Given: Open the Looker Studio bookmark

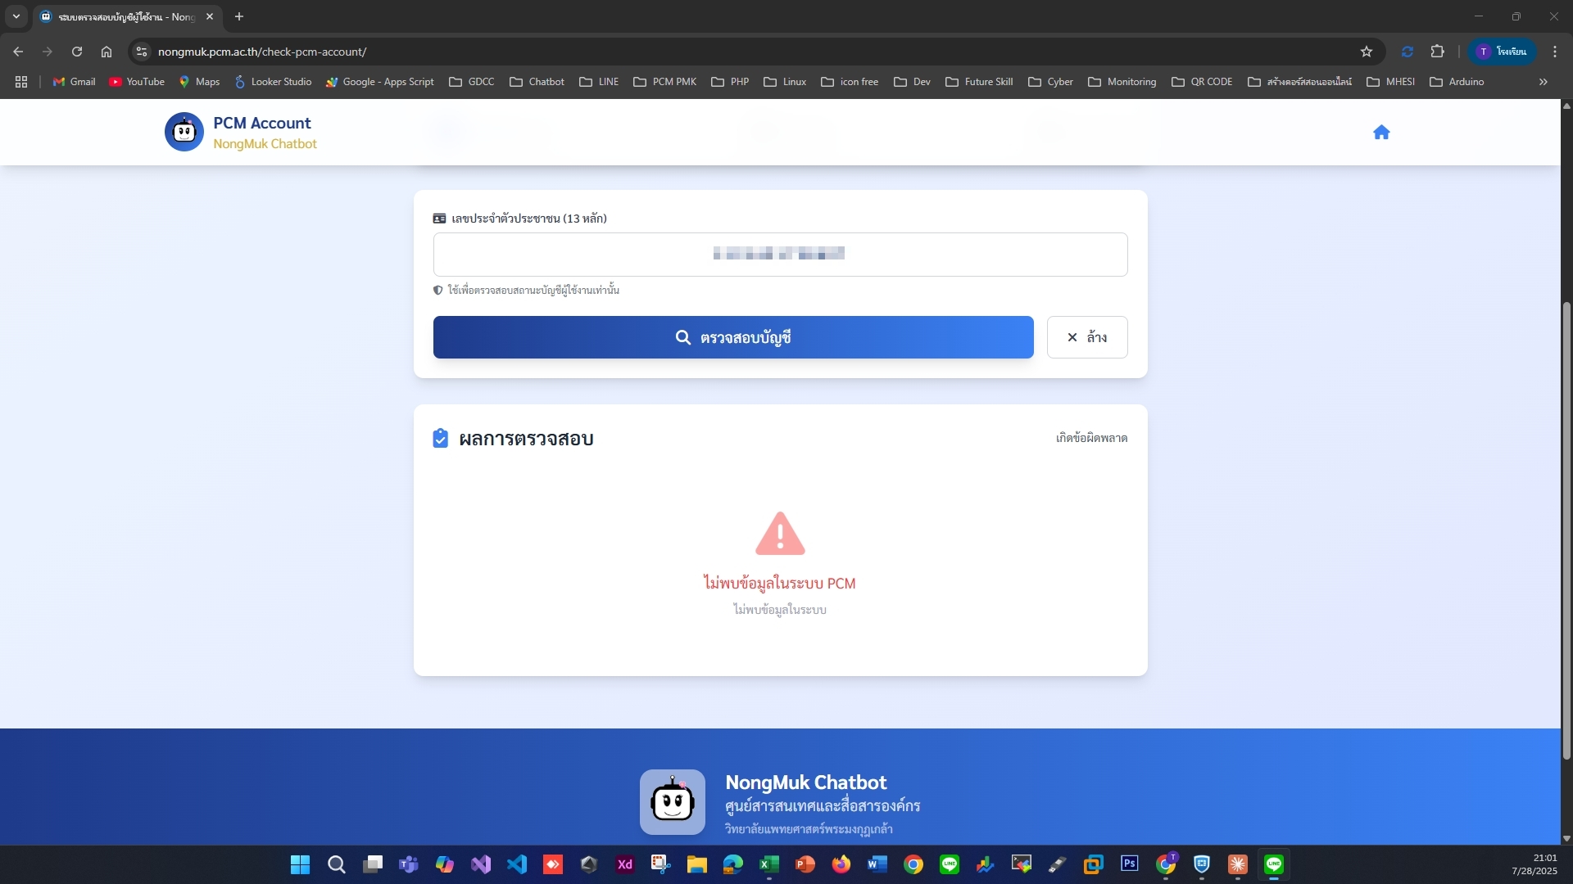Looking at the screenshot, I should pyautogui.click(x=273, y=82).
